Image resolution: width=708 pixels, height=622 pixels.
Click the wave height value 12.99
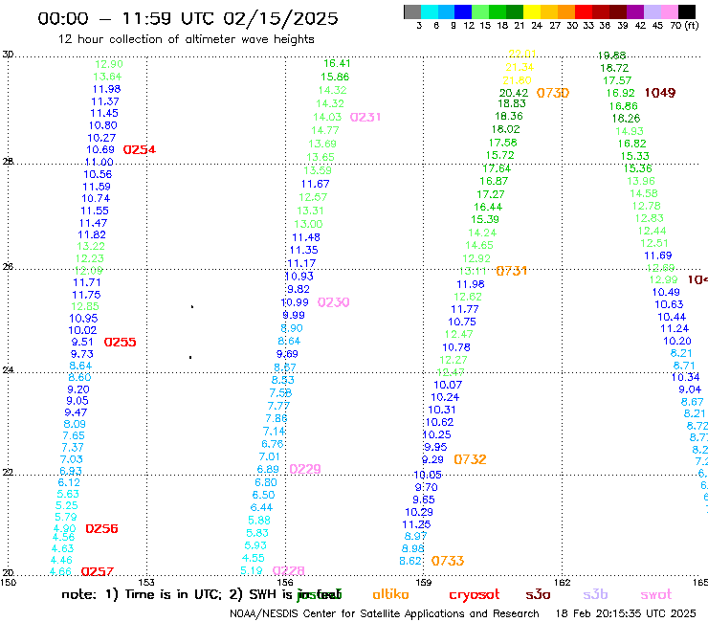pyautogui.click(x=664, y=279)
